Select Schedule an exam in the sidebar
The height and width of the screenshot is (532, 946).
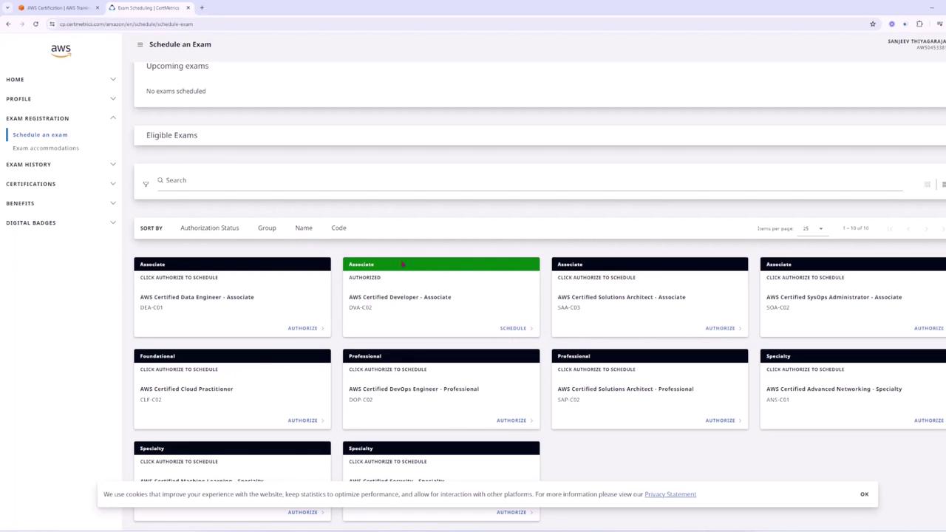point(40,134)
